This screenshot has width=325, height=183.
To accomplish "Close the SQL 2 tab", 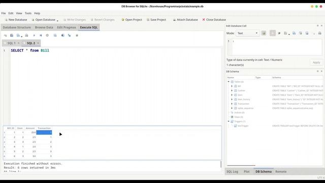I will tap(38, 43).
